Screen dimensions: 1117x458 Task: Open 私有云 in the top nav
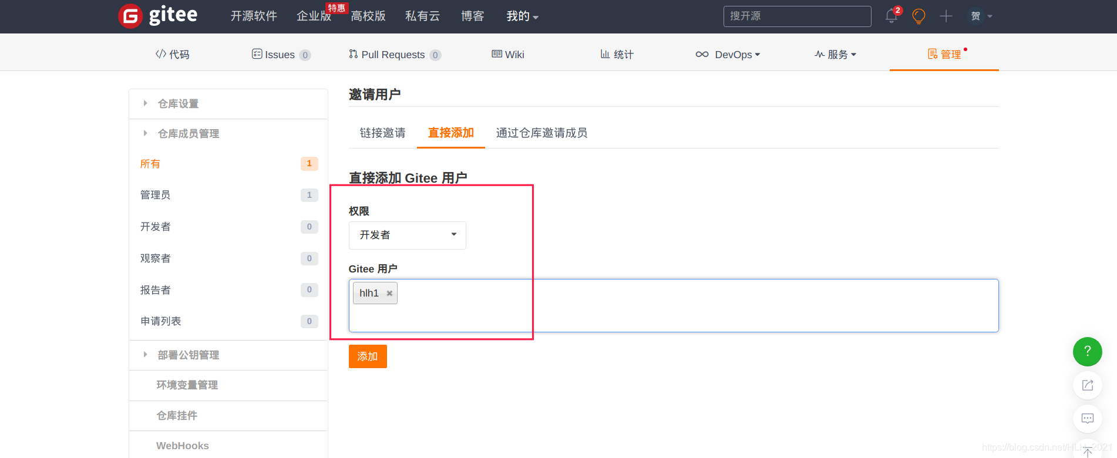coord(423,16)
